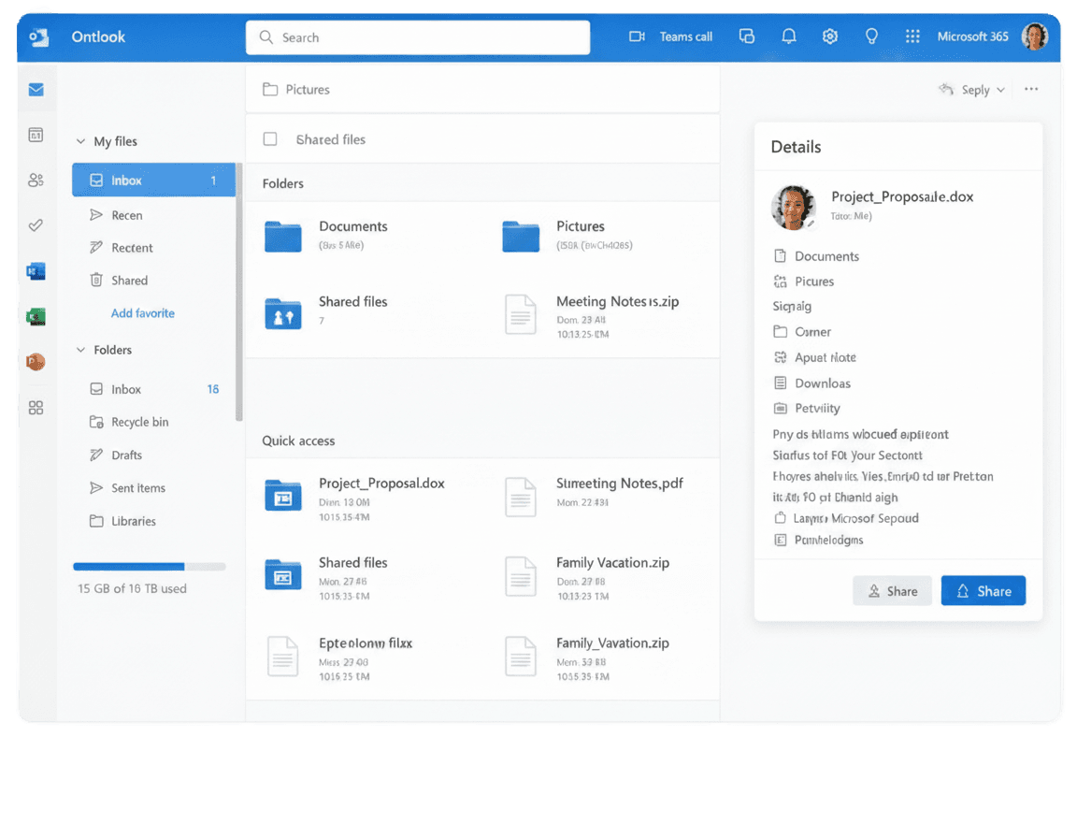Click into the Search field

pos(418,37)
